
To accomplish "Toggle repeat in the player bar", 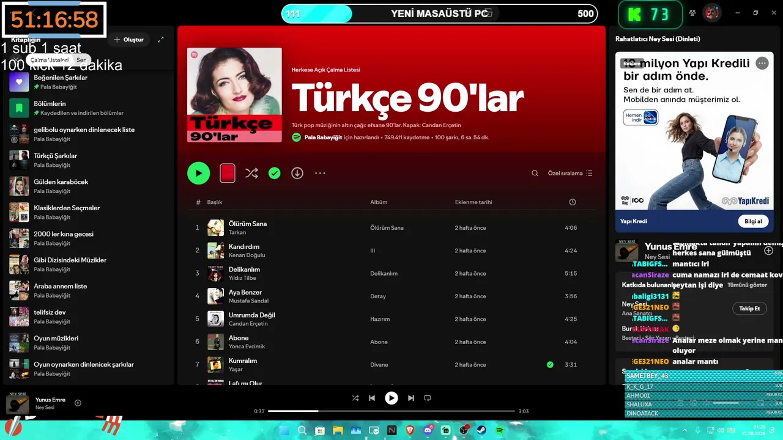I will [x=428, y=398].
